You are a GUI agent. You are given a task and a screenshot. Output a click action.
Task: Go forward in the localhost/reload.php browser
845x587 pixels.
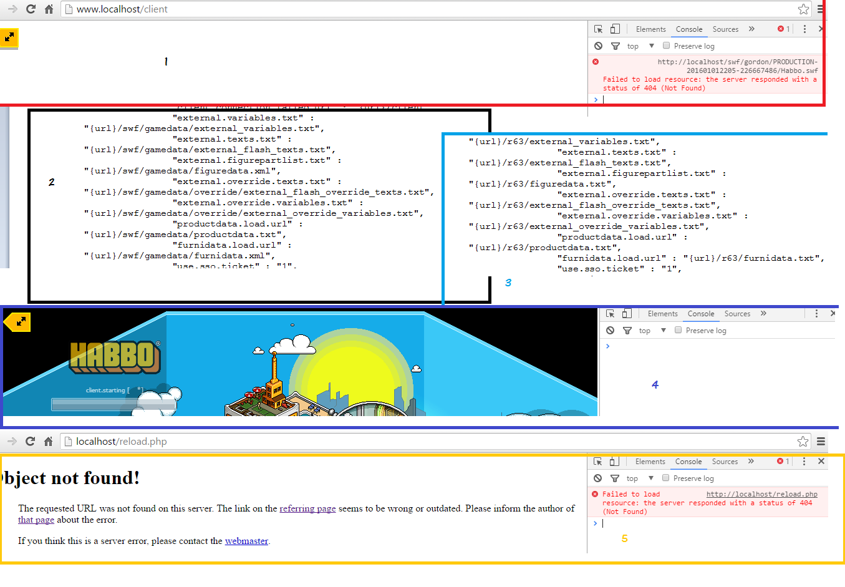point(12,441)
